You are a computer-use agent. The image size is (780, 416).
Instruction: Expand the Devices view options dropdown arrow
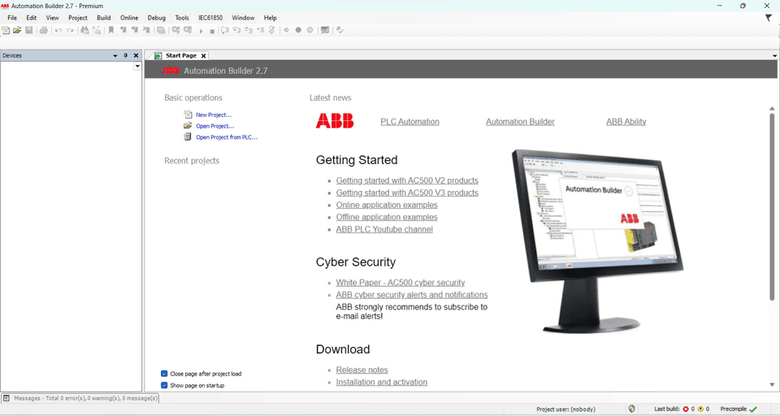click(137, 67)
